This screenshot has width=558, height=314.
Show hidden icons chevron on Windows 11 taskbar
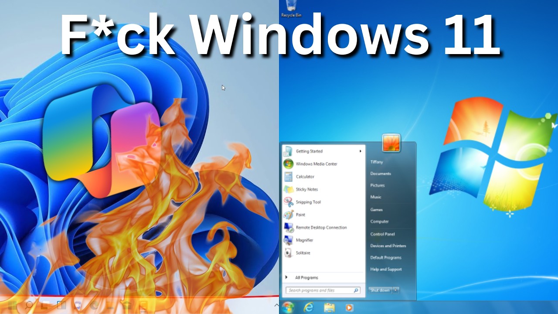point(276,306)
